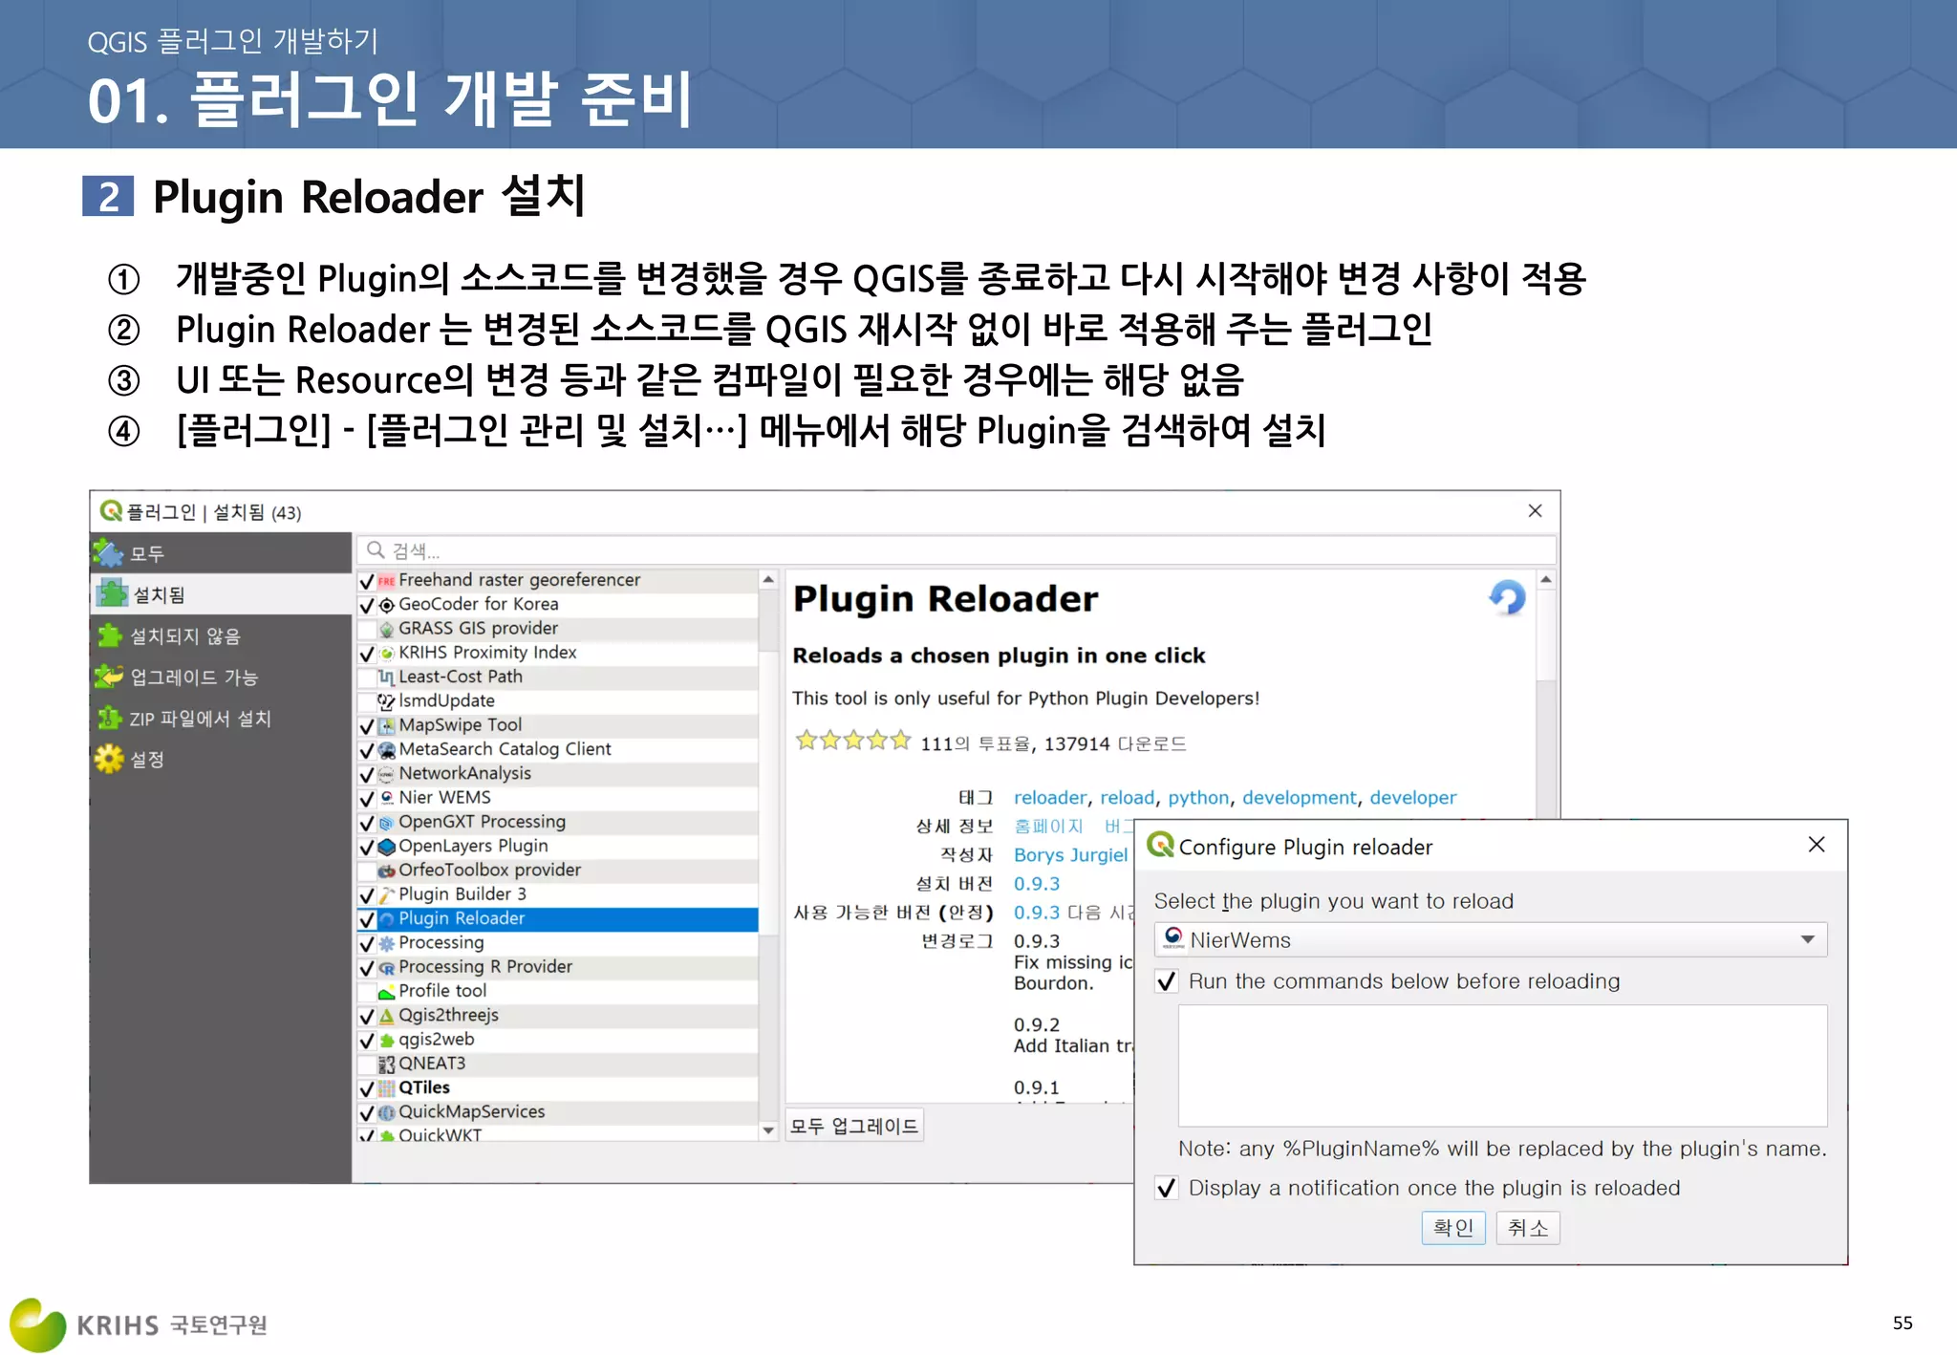Click the Profile tool icon

pos(387,992)
